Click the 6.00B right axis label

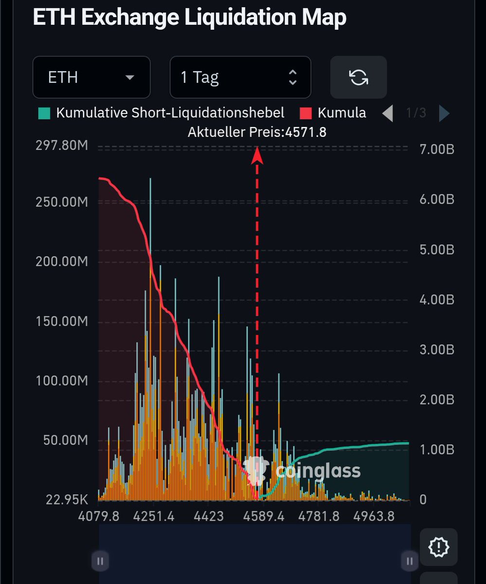tap(437, 199)
